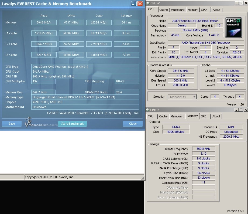The height and width of the screenshot is (214, 248).
Task: Click Memory Copy value 10224 MB/s
Action: 99,22
